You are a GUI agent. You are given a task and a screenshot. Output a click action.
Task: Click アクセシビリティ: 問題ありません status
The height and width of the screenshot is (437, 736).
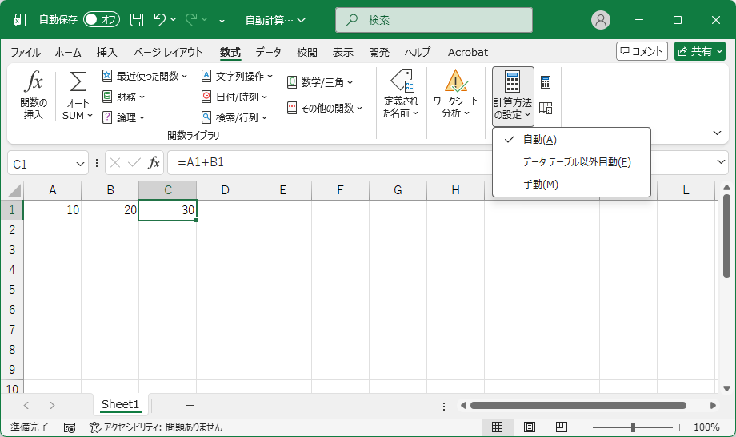coord(156,427)
